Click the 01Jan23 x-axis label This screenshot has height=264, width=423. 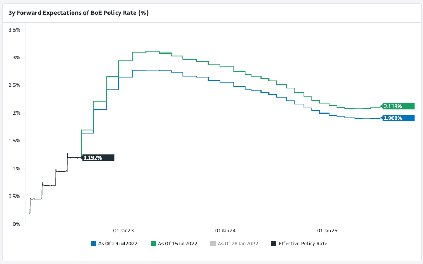[123, 231]
